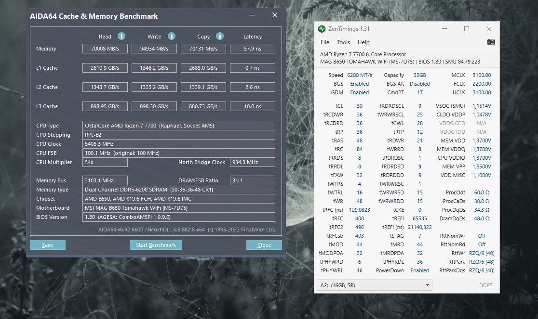Viewport: 538px width, 319px height.
Task: Click the L1 Cache latency 0.7 ns
Action: pos(253,68)
